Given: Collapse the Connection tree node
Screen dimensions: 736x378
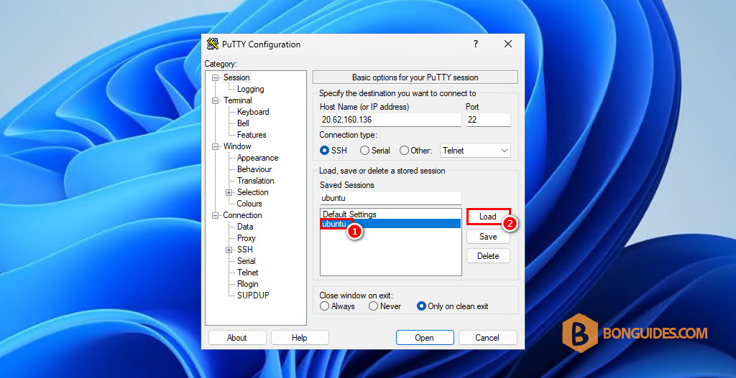Looking at the screenshot, I should [x=216, y=215].
